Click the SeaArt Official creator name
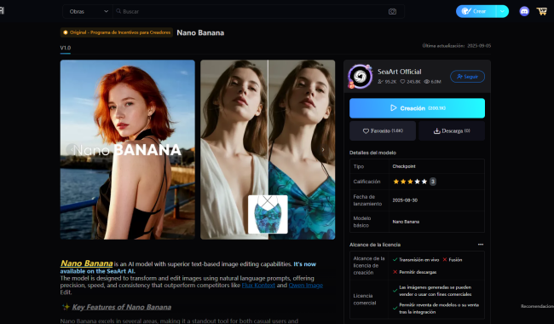 pos(399,72)
